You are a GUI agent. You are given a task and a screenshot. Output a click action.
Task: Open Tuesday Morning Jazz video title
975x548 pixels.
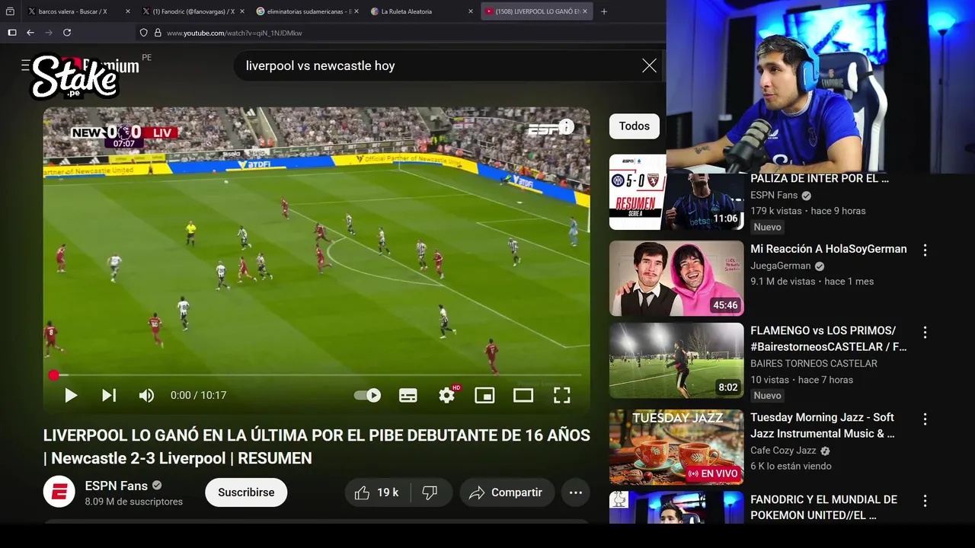click(x=823, y=425)
